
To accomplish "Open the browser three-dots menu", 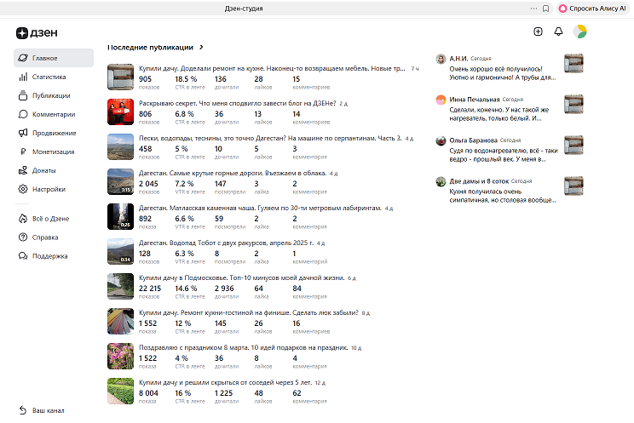I will pyautogui.click(x=533, y=9).
